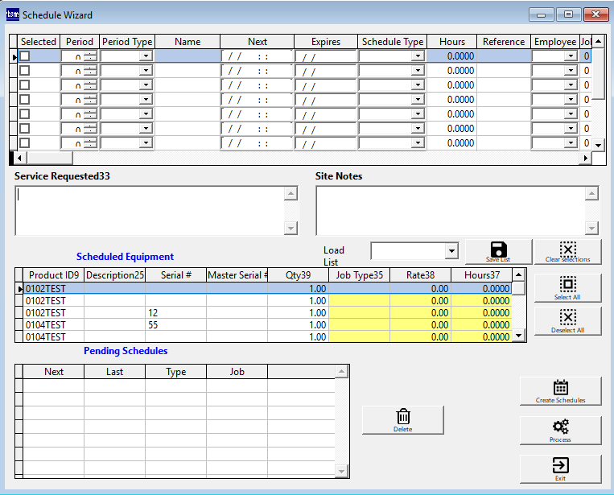The width and height of the screenshot is (614, 495).
Task: Enable the Selected checkbox in second row
Action: 25,71
